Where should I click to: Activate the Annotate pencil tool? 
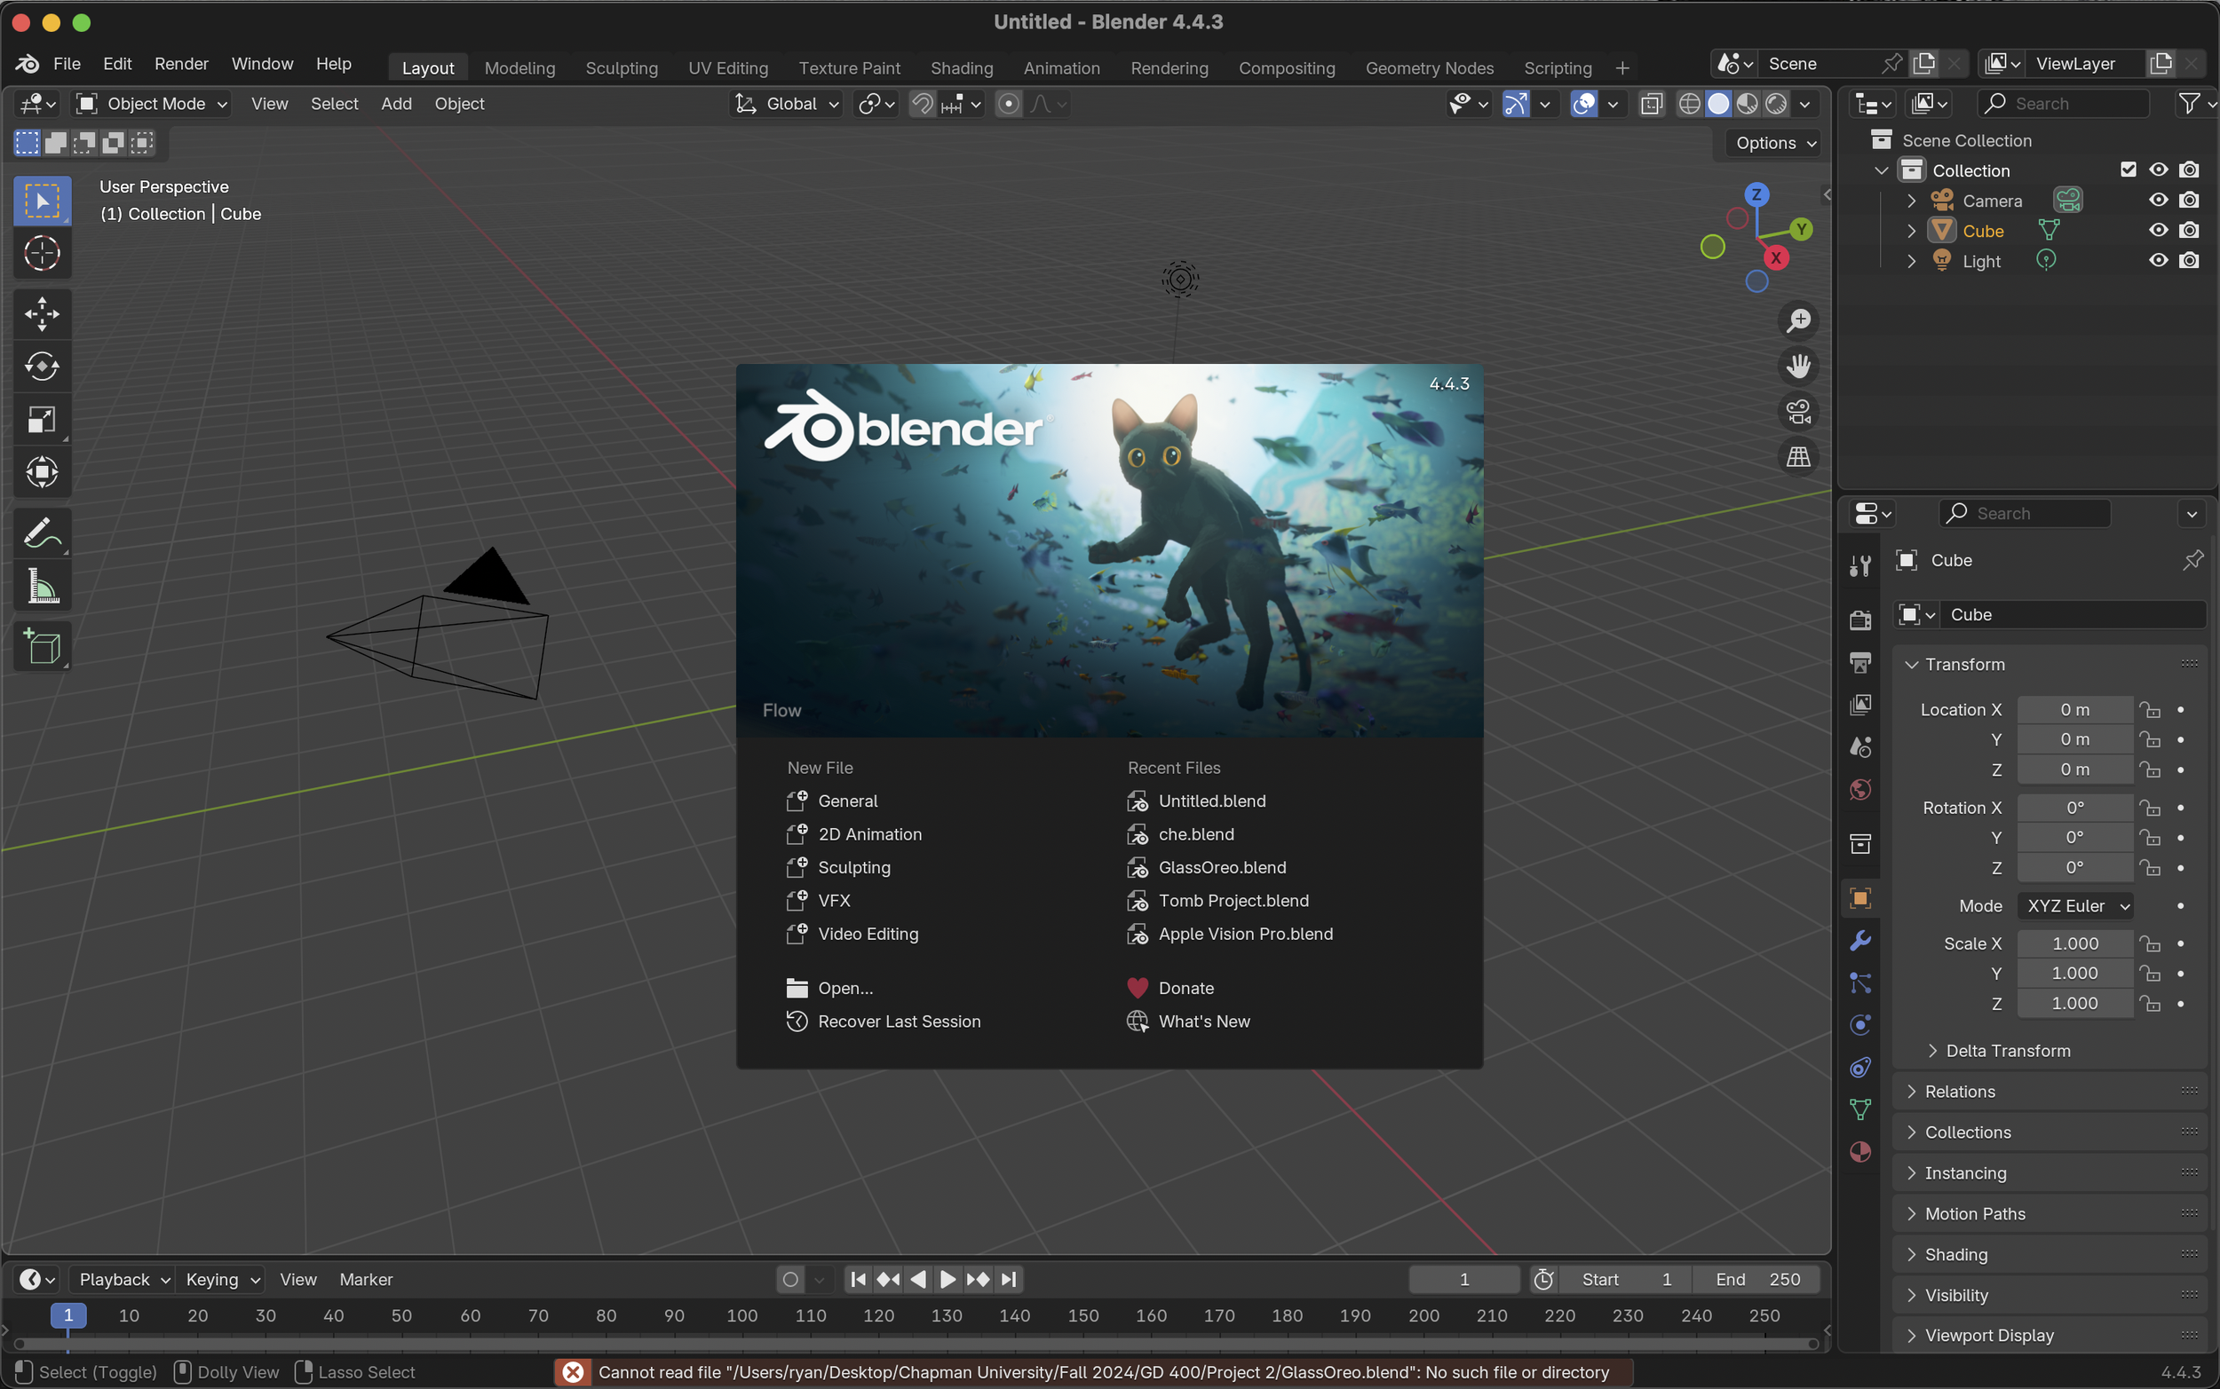point(42,533)
